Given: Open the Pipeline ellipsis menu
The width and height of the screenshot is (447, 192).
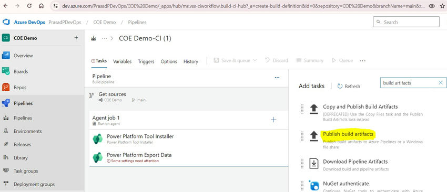Looking at the screenshot, I should tap(277, 78).
